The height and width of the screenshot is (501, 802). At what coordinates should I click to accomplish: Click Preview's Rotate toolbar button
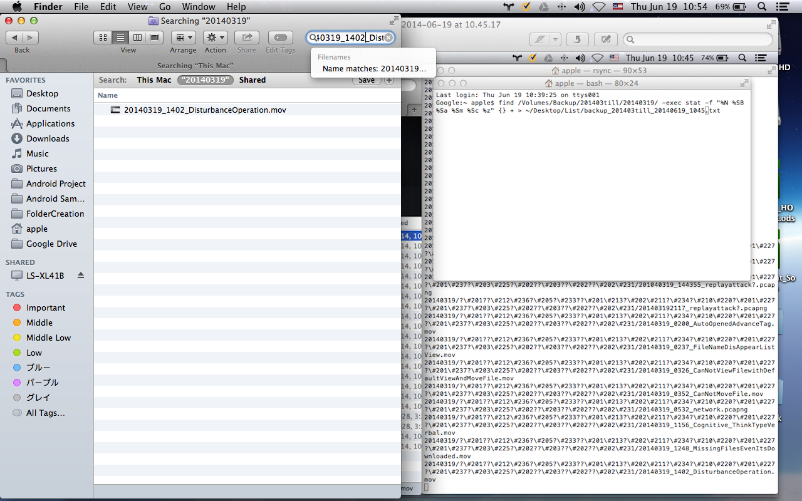tap(577, 39)
